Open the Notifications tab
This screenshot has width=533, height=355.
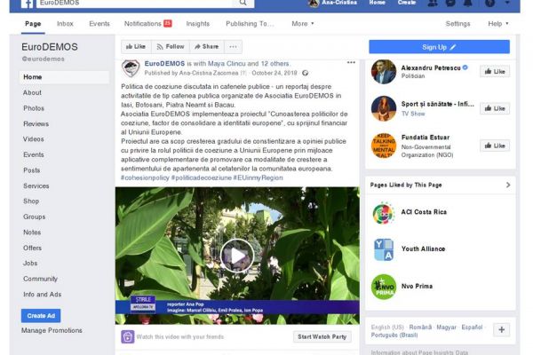tap(147, 24)
